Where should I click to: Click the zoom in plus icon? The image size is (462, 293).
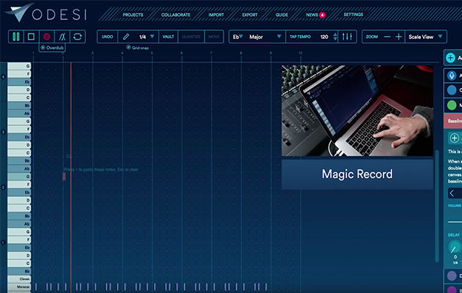[x=398, y=37]
